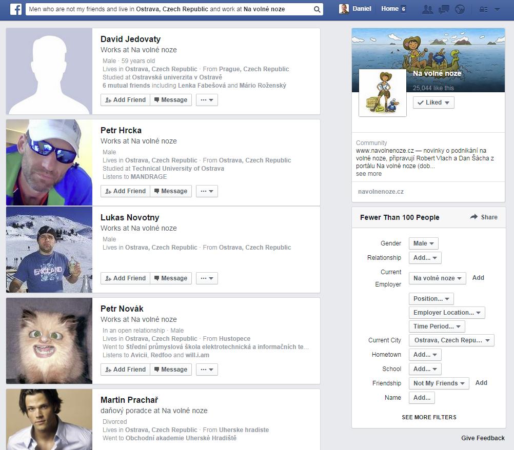The height and width of the screenshot is (450, 514).
Task: Message Petr Novák
Action: click(x=171, y=370)
